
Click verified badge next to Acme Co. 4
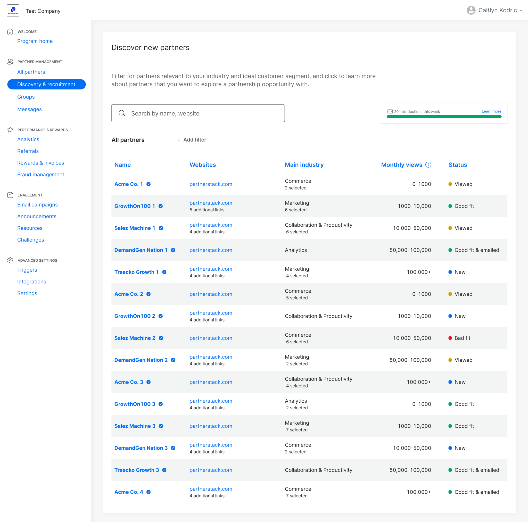pos(148,492)
